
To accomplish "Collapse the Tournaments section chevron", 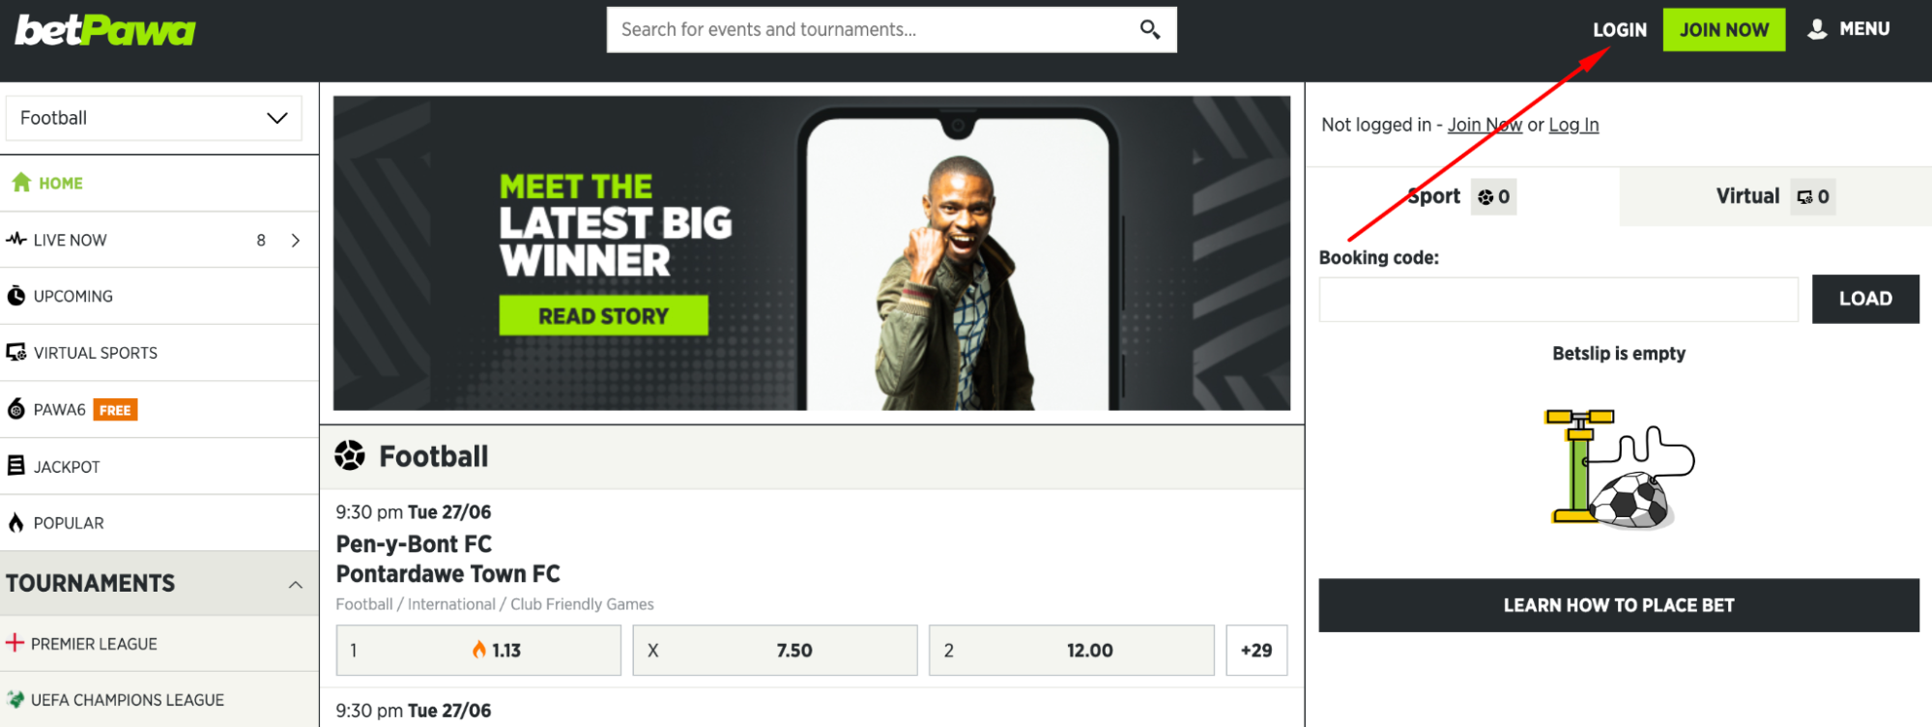I will coord(296,585).
